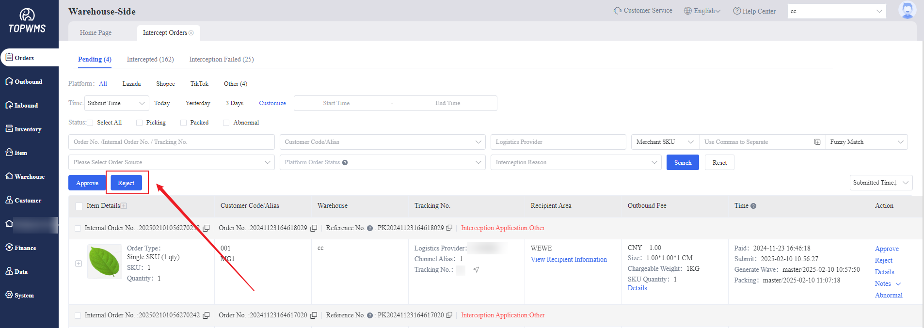Image resolution: width=924 pixels, height=328 pixels.
Task: Click the tracking number send icon
Action: [x=476, y=270]
